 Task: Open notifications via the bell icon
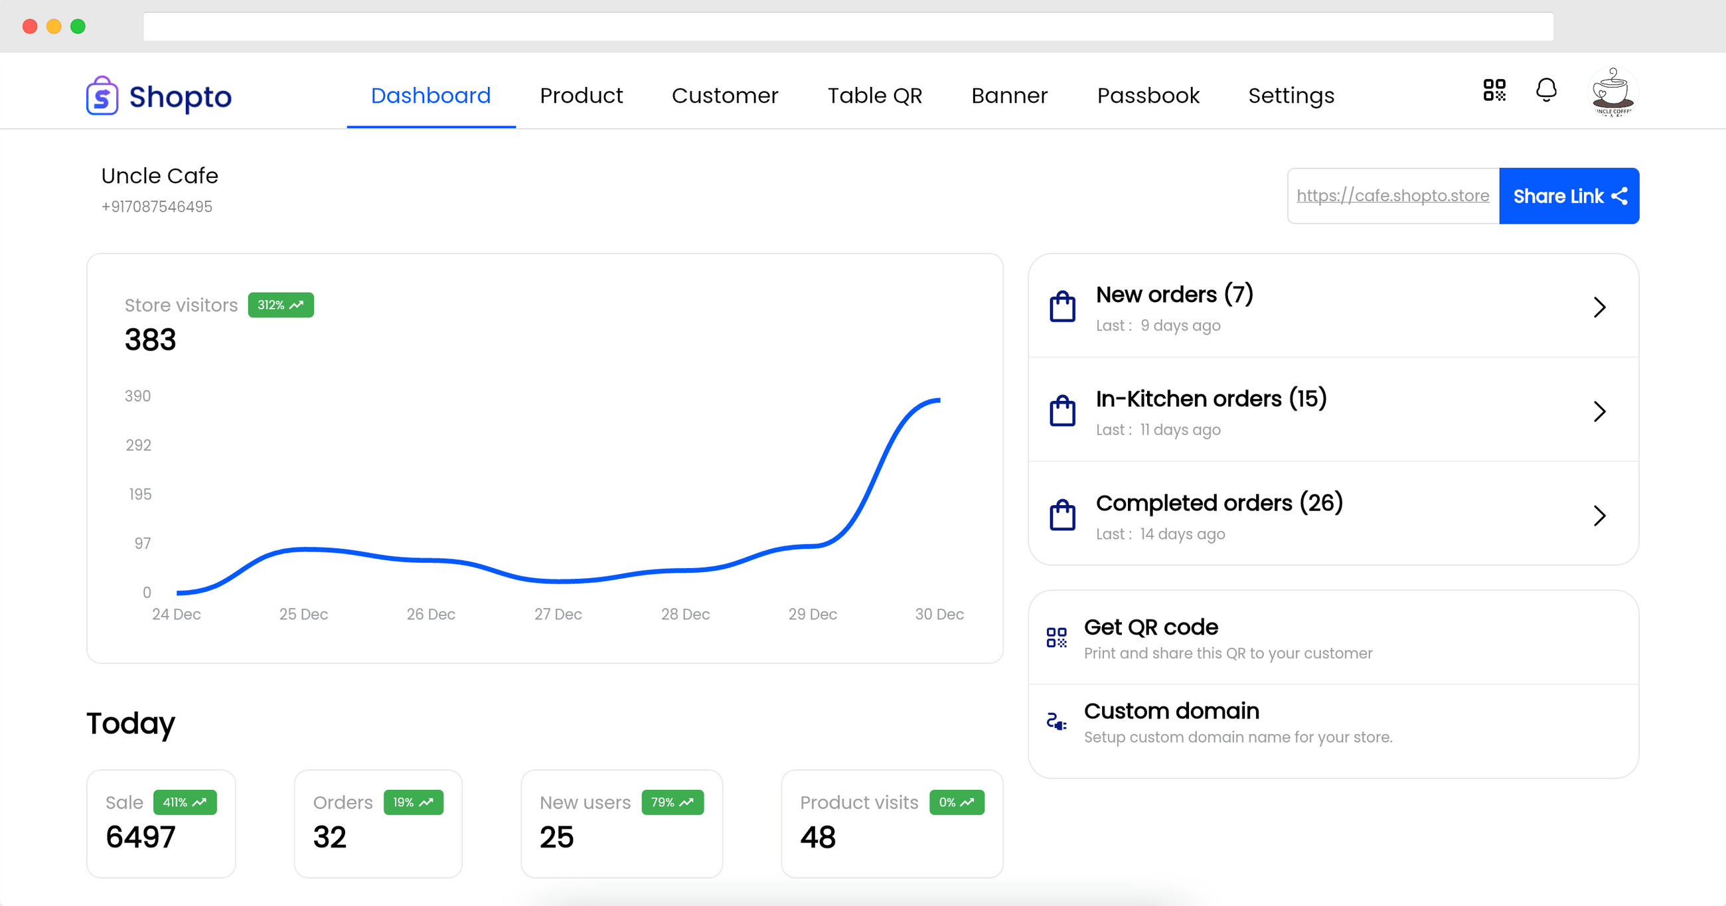click(x=1545, y=90)
